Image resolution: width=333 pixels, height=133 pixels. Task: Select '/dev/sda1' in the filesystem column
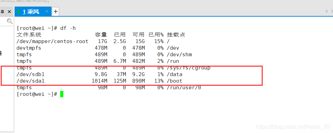[30, 81]
